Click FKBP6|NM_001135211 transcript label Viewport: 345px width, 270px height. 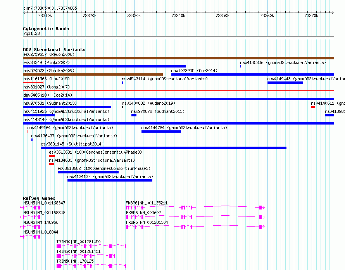click(x=147, y=203)
